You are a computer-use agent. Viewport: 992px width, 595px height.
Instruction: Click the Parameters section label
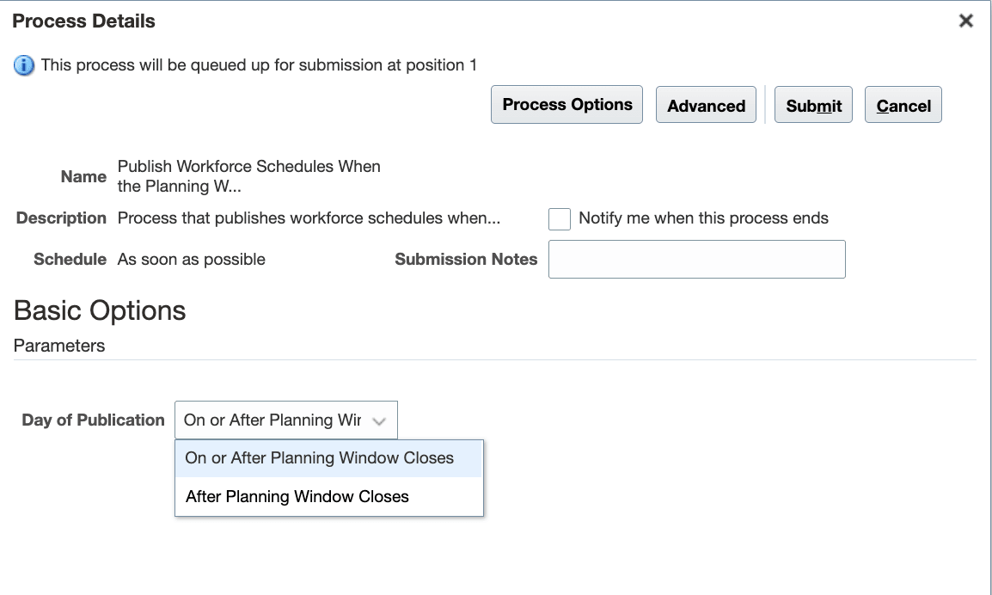pyautogui.click(x=58, y=346)
